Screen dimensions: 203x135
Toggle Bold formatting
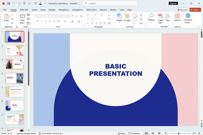coord(37,21)
